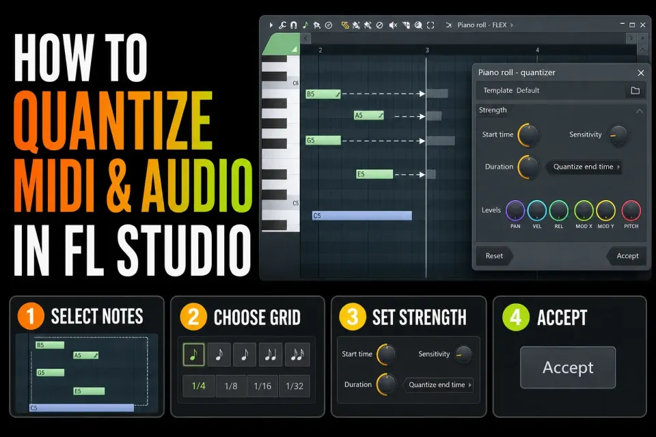Click Accept in the quantizer dialog
The width and height of the screenshot is (656, 437).
click(x=627, y=255)
